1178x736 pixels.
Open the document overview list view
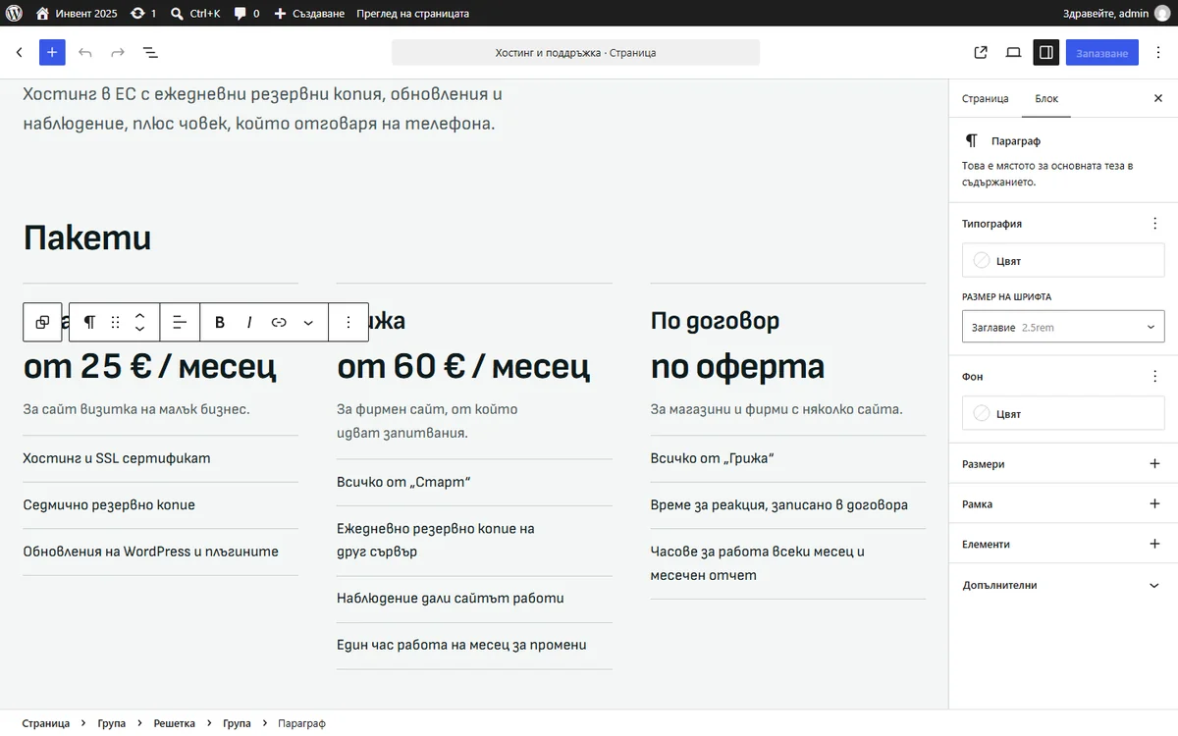tap(150, 52)
